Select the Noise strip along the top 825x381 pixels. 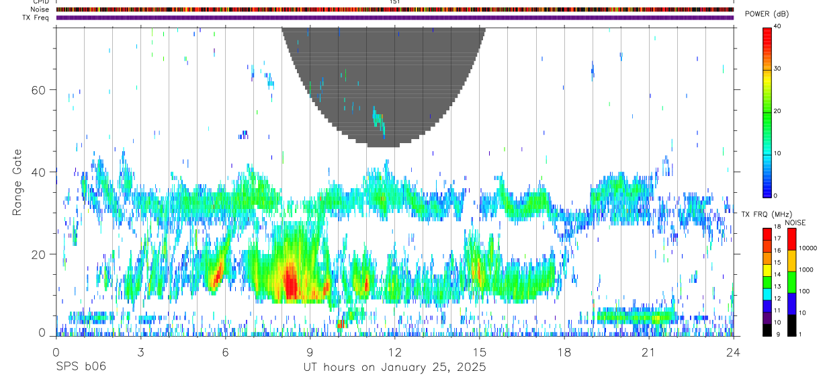click(x=395, y=9)
